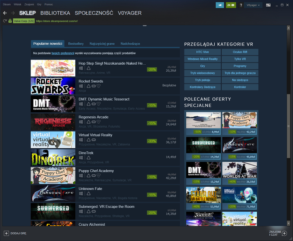
Task: Click HTC Vive icon under Hop Step Sing
Action: click(89, 68)
